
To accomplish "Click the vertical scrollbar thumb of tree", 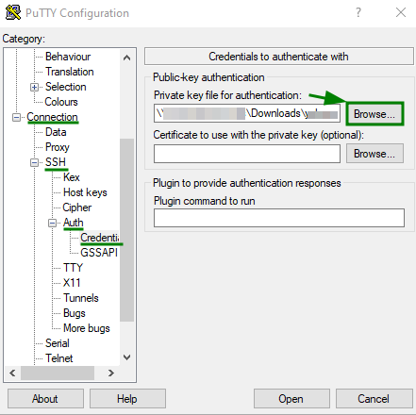I will point(126,230).
